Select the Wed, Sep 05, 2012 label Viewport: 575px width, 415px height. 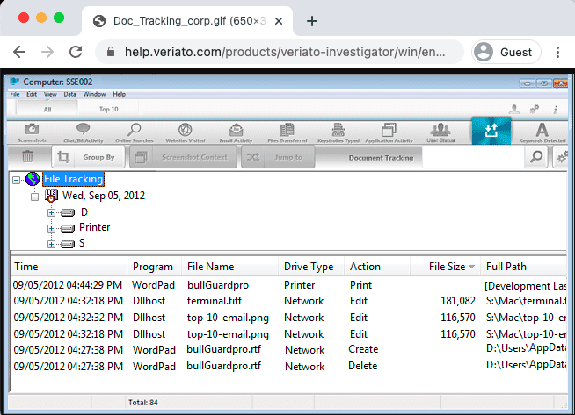point(104,196)
